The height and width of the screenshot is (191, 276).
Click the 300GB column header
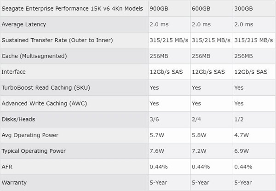[x=244, y=9]
